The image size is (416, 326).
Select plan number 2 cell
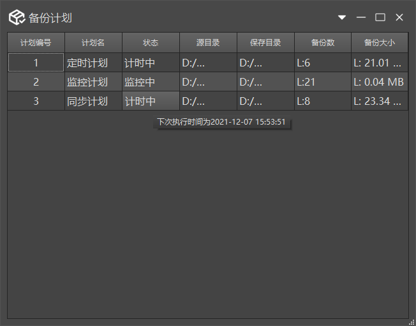36,82
